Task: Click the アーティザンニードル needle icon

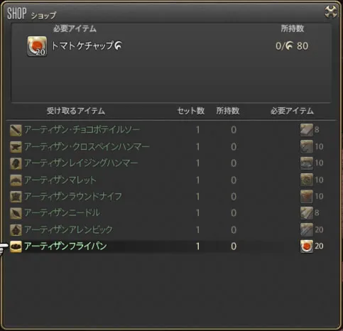Action: point(16,213)
